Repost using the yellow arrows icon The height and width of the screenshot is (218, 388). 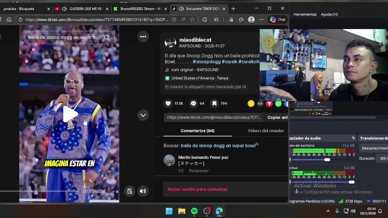pos(251,104)
